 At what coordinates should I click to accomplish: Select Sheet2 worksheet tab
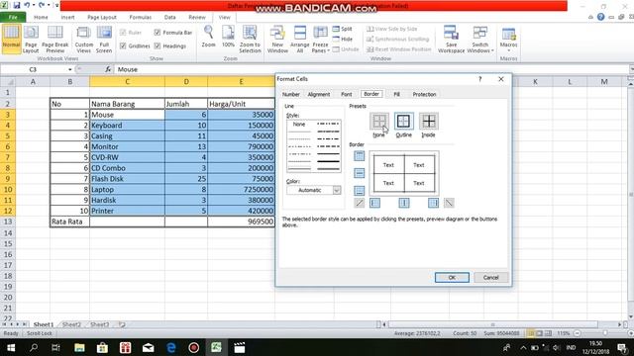71,324
